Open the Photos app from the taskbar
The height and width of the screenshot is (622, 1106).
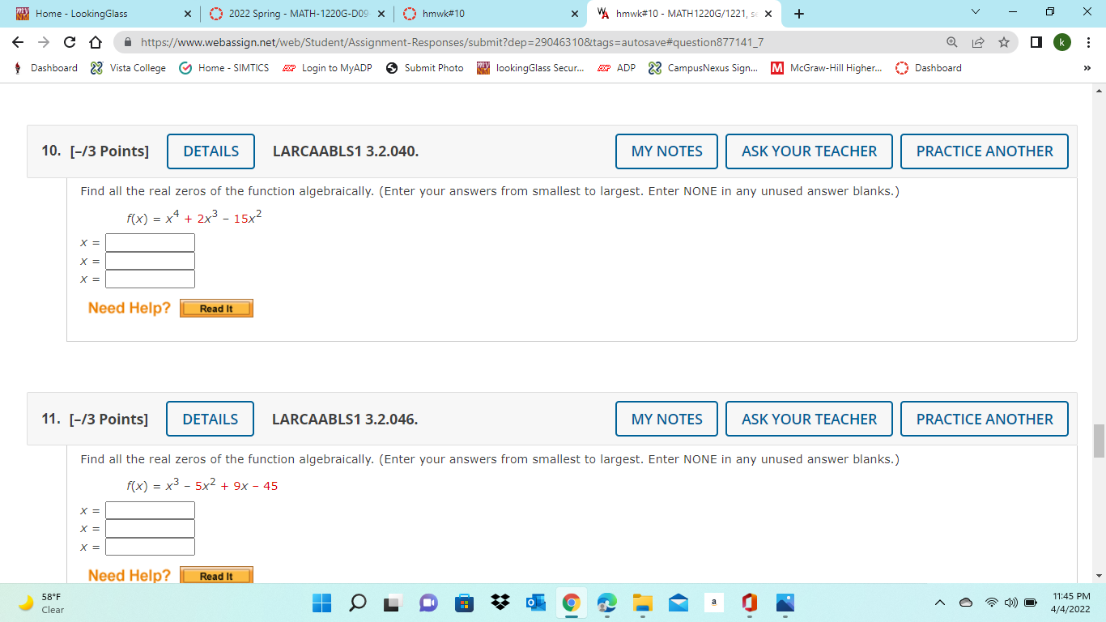coord(785,603)
